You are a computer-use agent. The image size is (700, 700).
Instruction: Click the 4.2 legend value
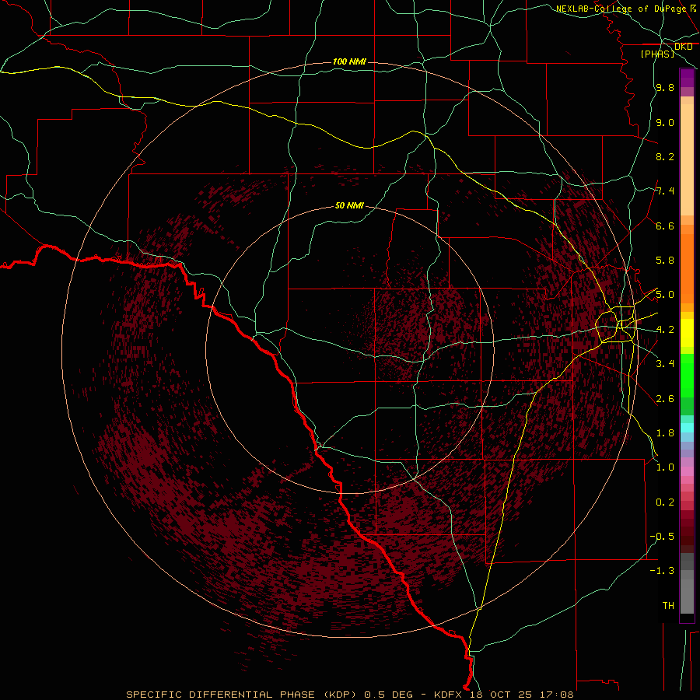point(665,330)
